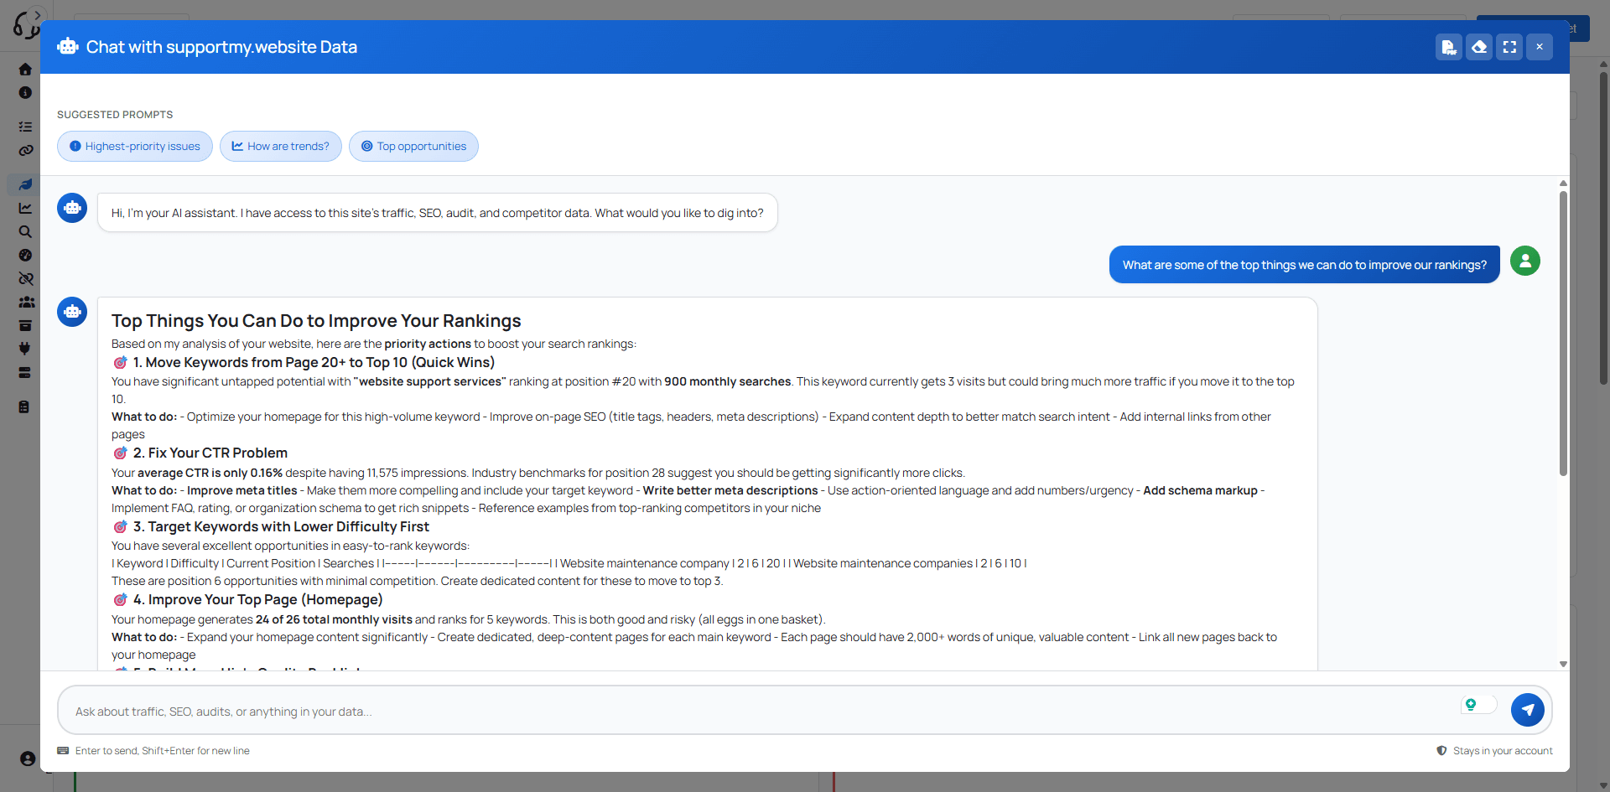
Task: Click the Top Things You Can Do heading
Action: pos(316,321)
